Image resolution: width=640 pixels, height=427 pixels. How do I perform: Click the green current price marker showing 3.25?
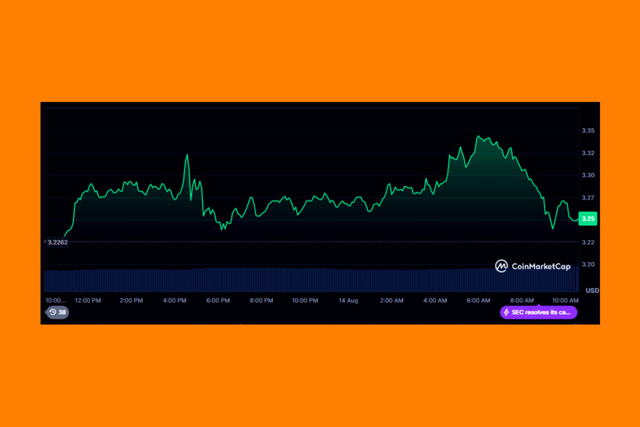click(587, 218)
